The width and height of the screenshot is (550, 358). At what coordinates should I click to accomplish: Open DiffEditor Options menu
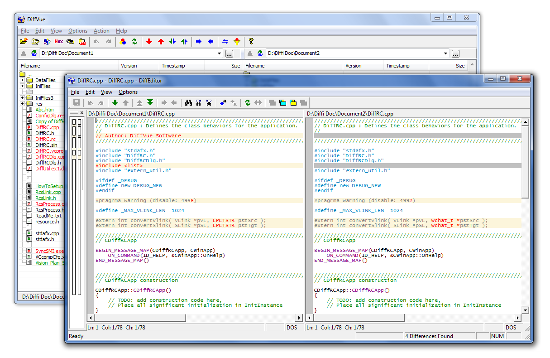pos(128,92)
